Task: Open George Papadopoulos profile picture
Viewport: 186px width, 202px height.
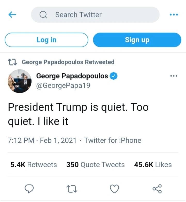Action: point(20,81)
